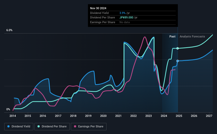Image resolution: width=217 pixels, height=134 pixels.
Task: Click the Analysts Forecasts label
Action: [x=192, y=36]
